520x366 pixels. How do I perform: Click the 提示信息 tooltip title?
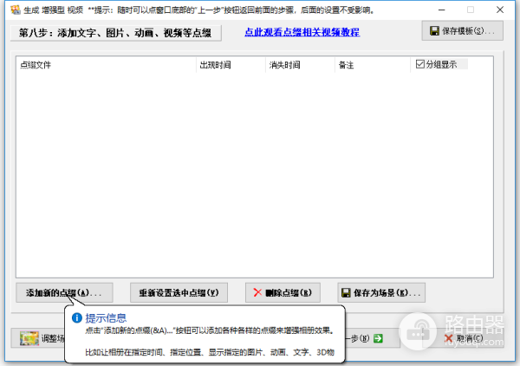click(106, 318)
